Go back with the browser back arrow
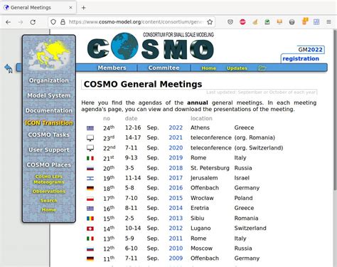This screenshot has width=337, height=267. tap(9, 22)
